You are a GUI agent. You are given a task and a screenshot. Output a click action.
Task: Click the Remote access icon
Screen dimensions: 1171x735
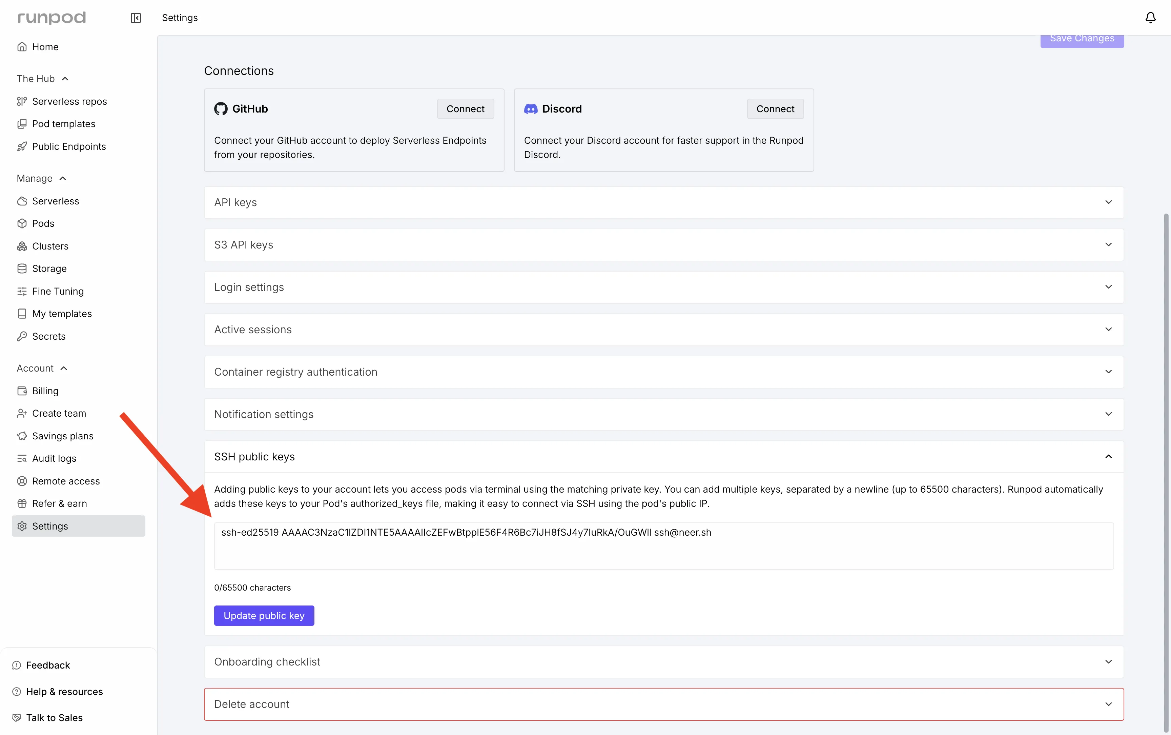coord(22,481)
